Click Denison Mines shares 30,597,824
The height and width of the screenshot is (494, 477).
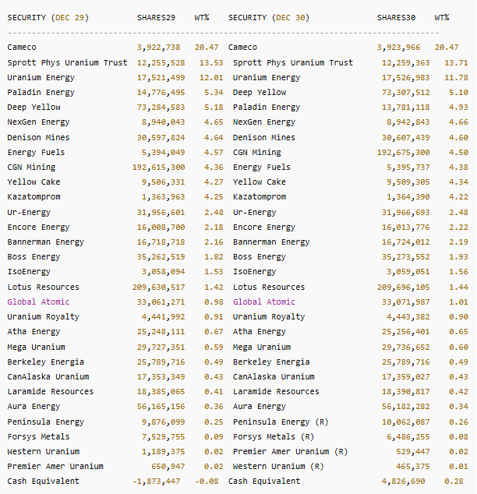tap(161, 138)
